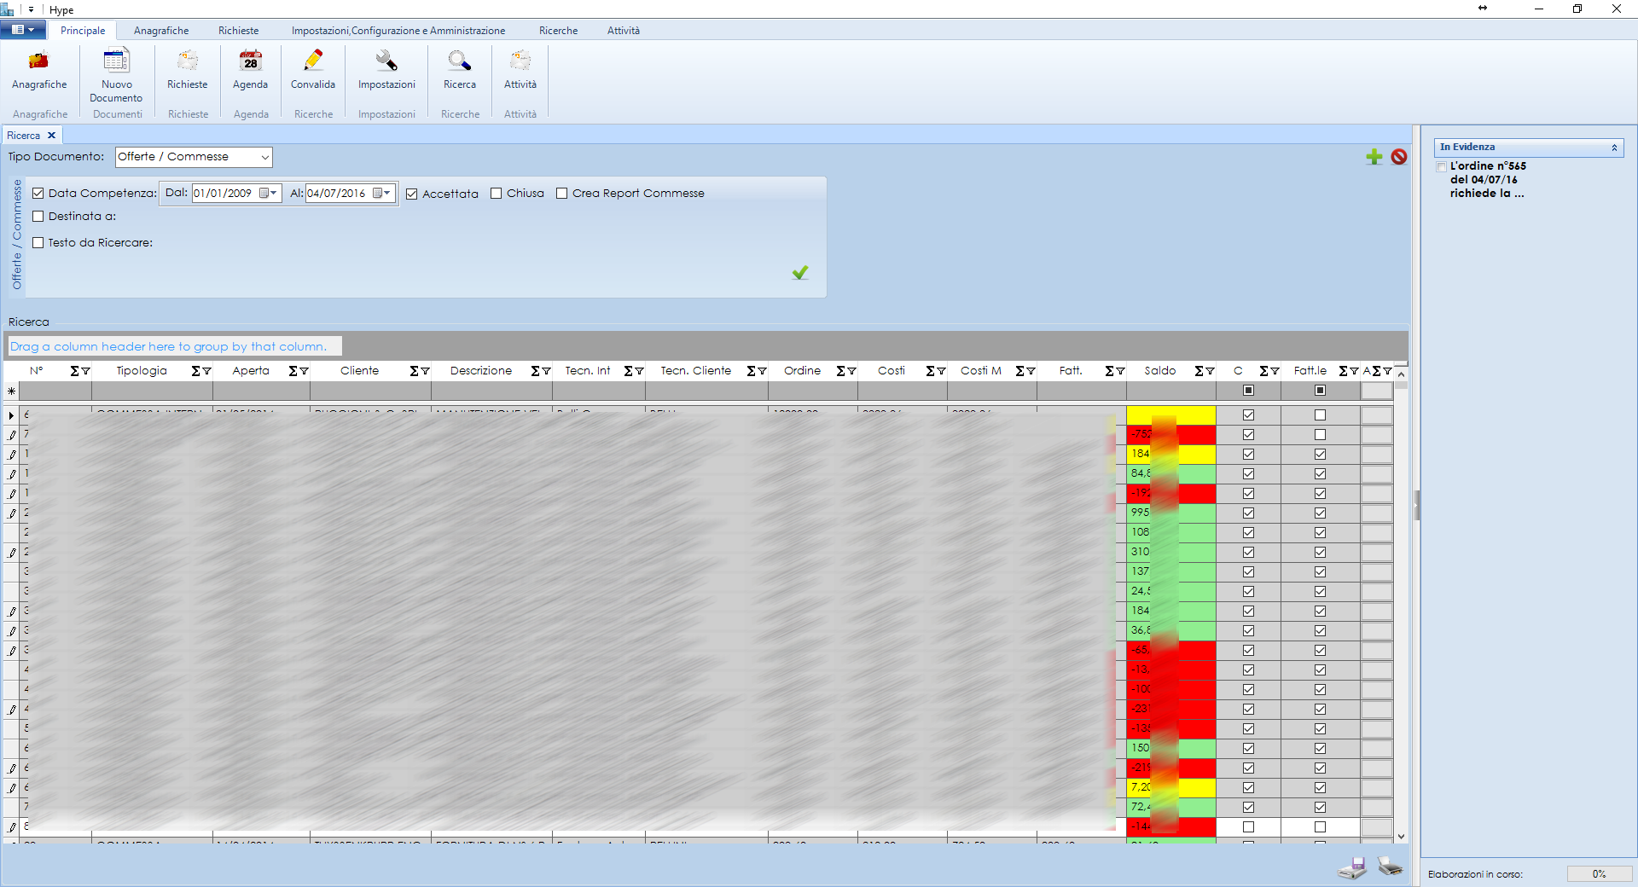Click the green plus add icon
This screenshot has width=1638, height=887.
coord(1374,157)
